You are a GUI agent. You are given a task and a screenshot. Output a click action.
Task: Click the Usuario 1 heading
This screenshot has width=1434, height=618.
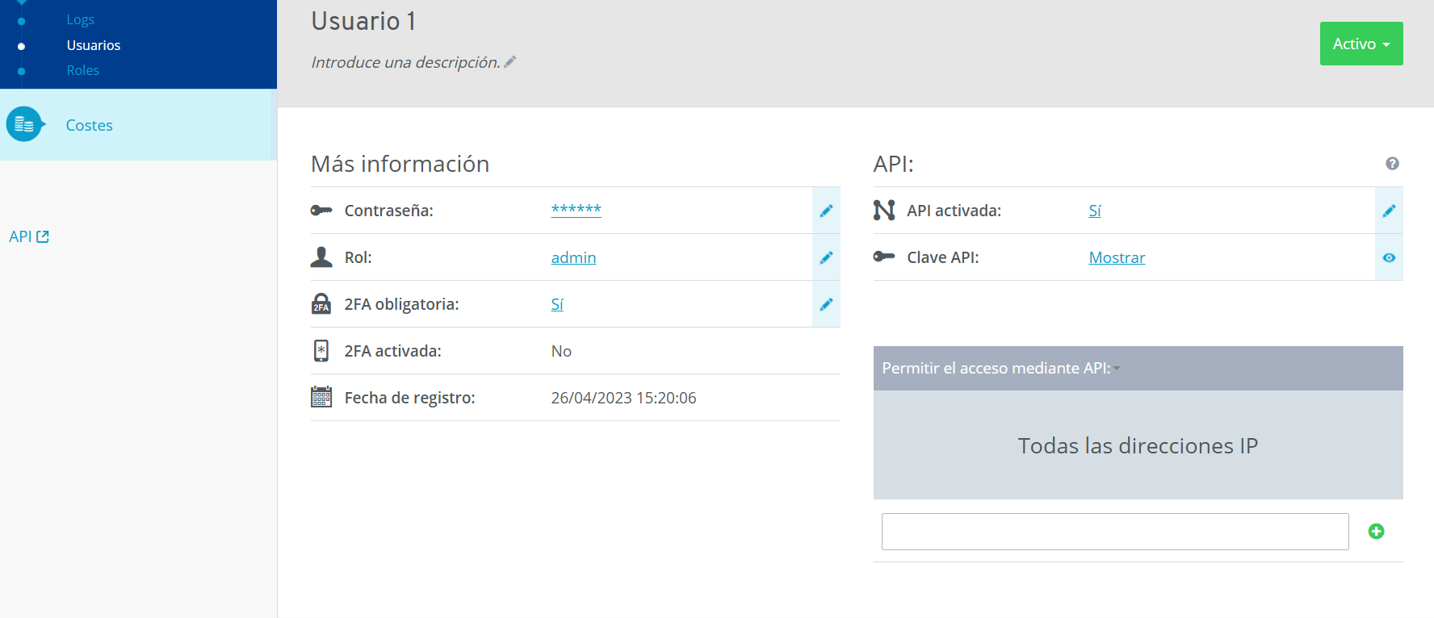point(363,21)
